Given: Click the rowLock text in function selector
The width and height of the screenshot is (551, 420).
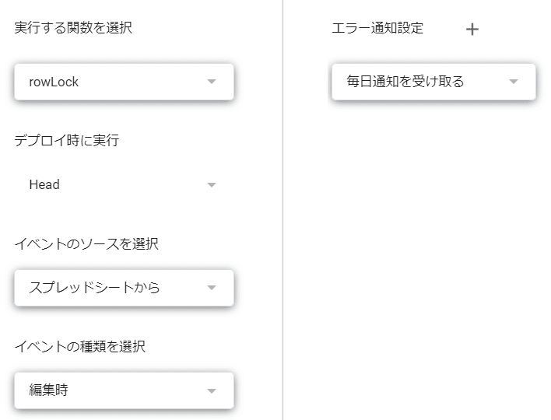Looking at the screenshot, I should point(54,82).
